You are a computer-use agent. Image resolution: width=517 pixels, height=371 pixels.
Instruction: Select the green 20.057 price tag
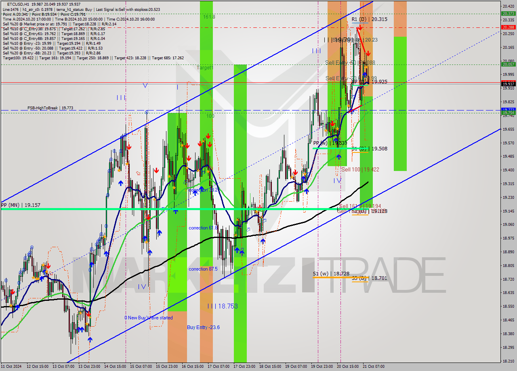[509, 64]
